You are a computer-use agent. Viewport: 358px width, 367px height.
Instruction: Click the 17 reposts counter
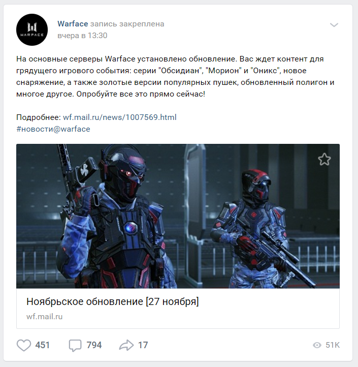point(143,345)
